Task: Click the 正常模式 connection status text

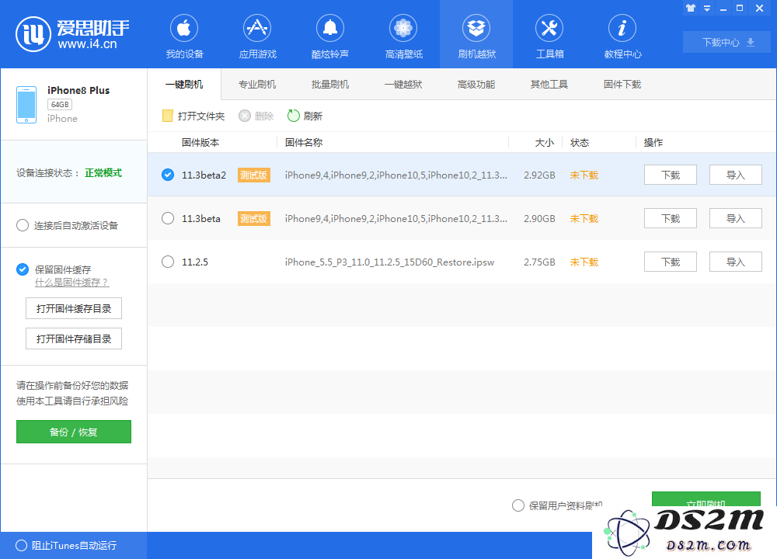Action: pos(103,173)
